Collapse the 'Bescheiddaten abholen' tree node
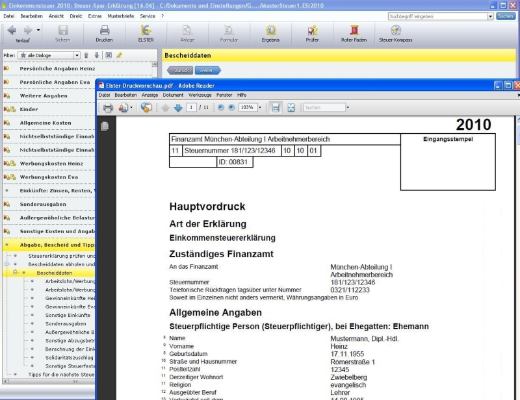This screenshot has height=400, width=520. [6, 264]
